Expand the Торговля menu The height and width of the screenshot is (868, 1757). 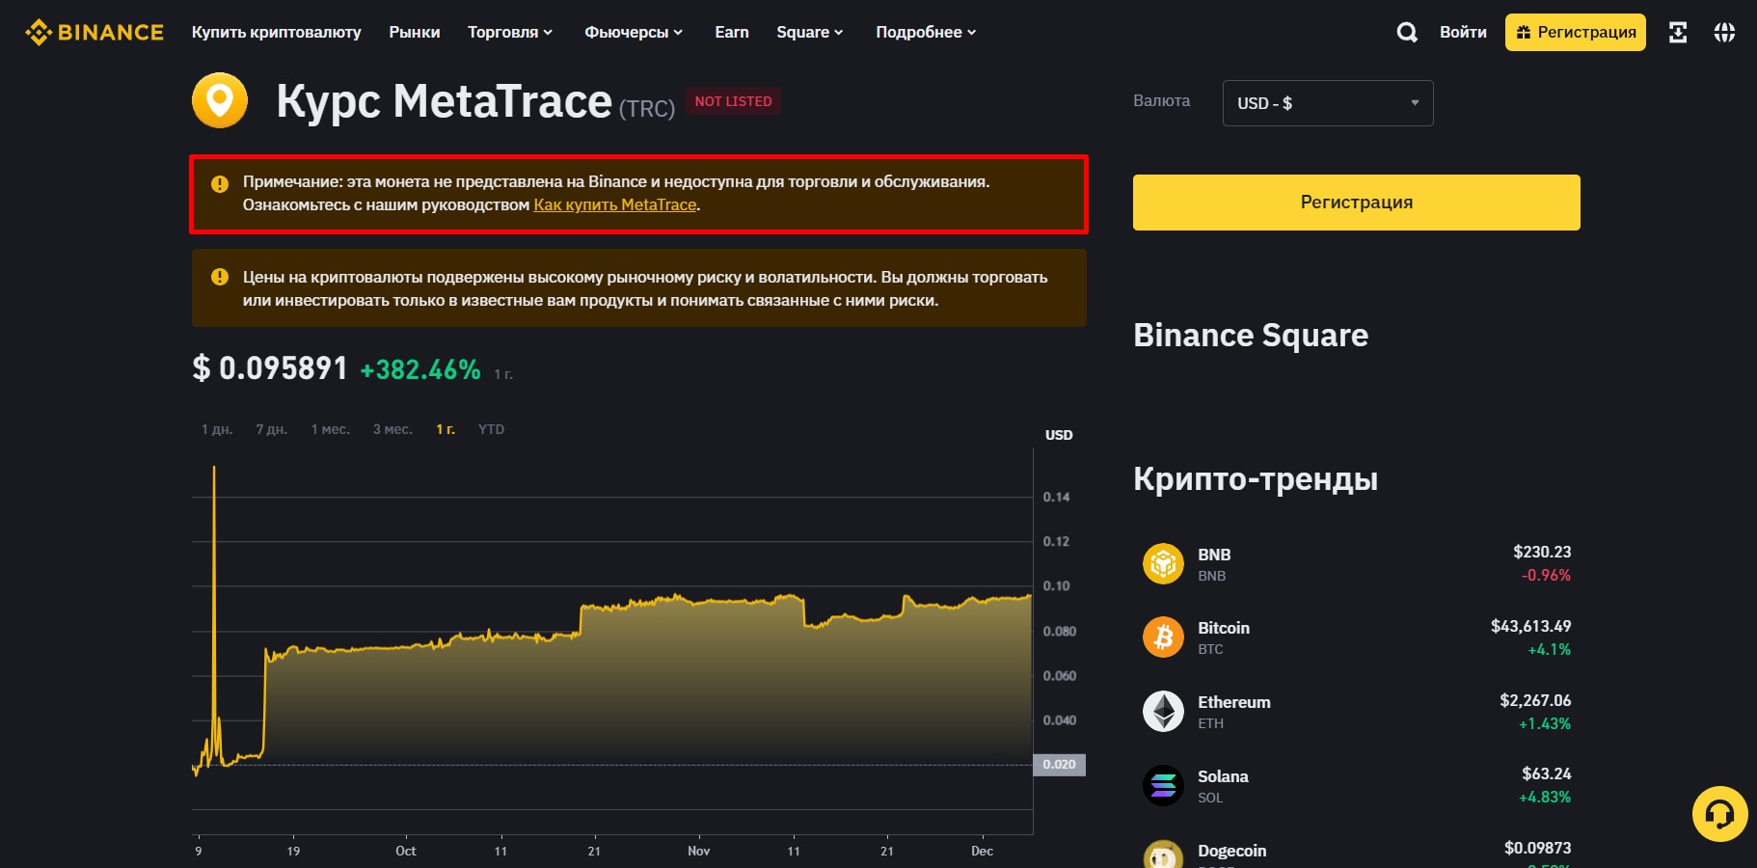point(510,32)
